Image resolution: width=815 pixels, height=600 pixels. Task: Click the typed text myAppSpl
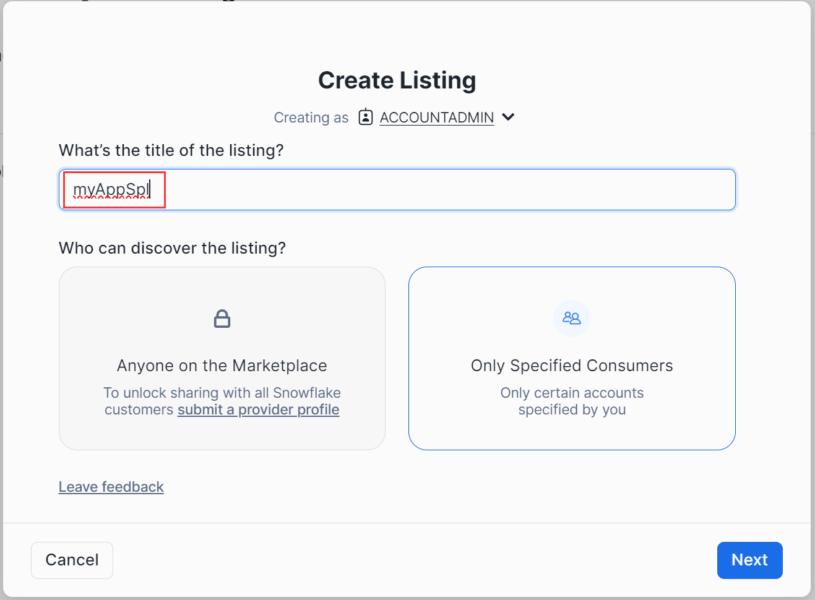tap(111, 189)
